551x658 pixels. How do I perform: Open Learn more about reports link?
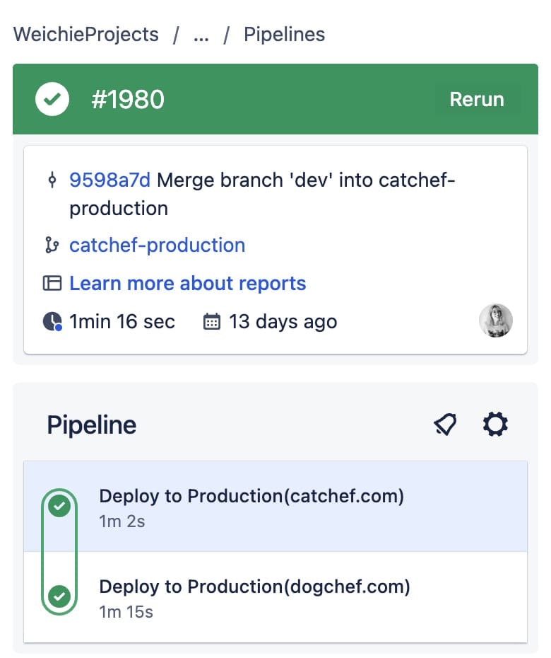(188, 283)
